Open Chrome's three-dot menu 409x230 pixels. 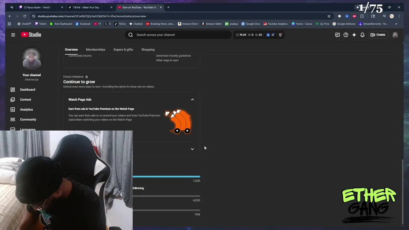coord(399,16)
